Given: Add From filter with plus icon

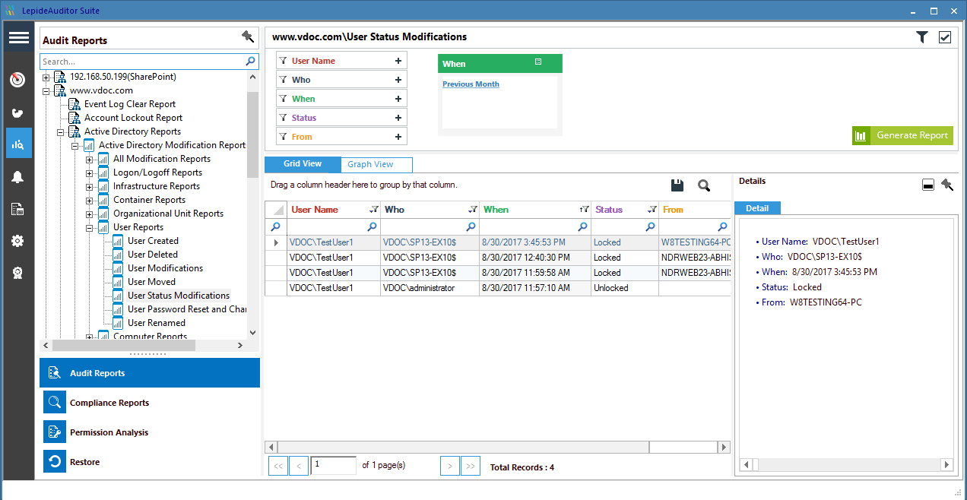Looking at the screenshot, I should (398, 137).
